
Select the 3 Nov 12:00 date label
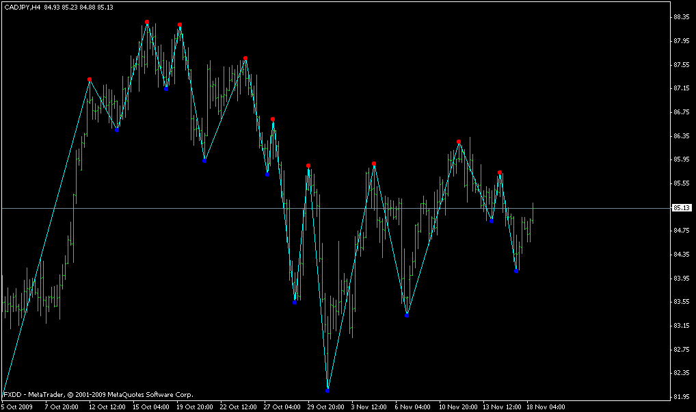[369, 407]
